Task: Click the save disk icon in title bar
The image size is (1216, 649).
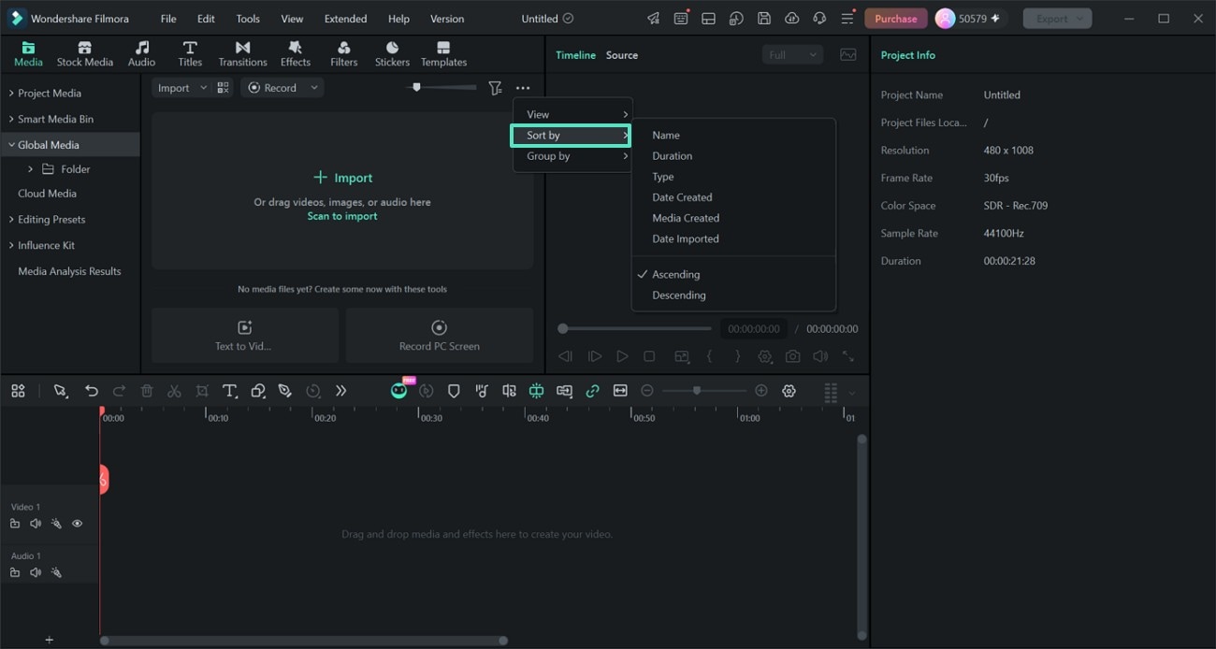Action: 764,19
